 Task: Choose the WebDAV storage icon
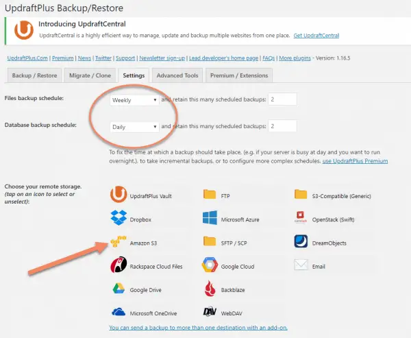pos(210,311)
